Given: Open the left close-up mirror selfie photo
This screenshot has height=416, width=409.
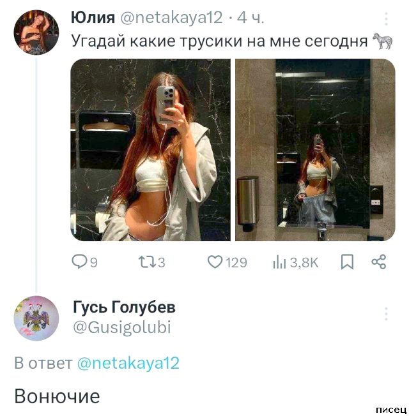Looking at the screenshot, I should [x=150, y=150].
